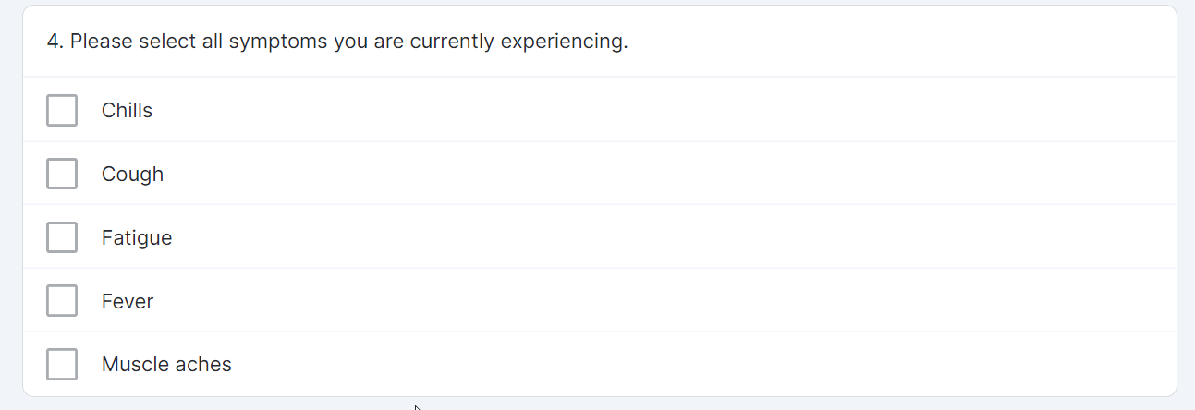Image resolution: width=1195 pixels, height=410 pixels.
Task: Click the number 4 in the question heading
Action: tap(53, 42)
